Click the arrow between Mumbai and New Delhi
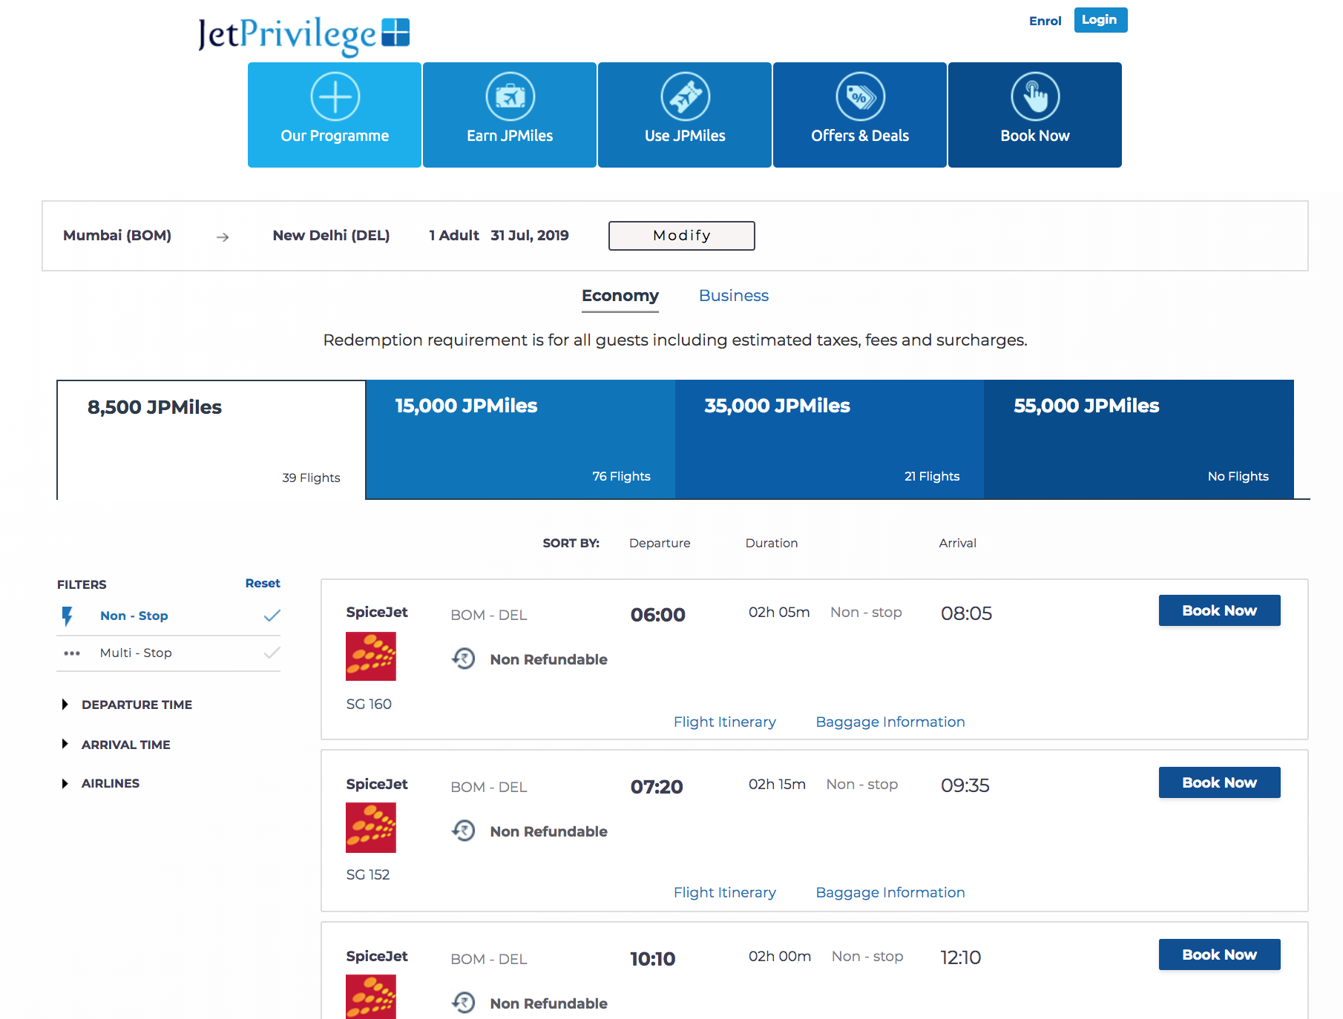Viewport: 1343px width, 1019px height. point(222,236)
